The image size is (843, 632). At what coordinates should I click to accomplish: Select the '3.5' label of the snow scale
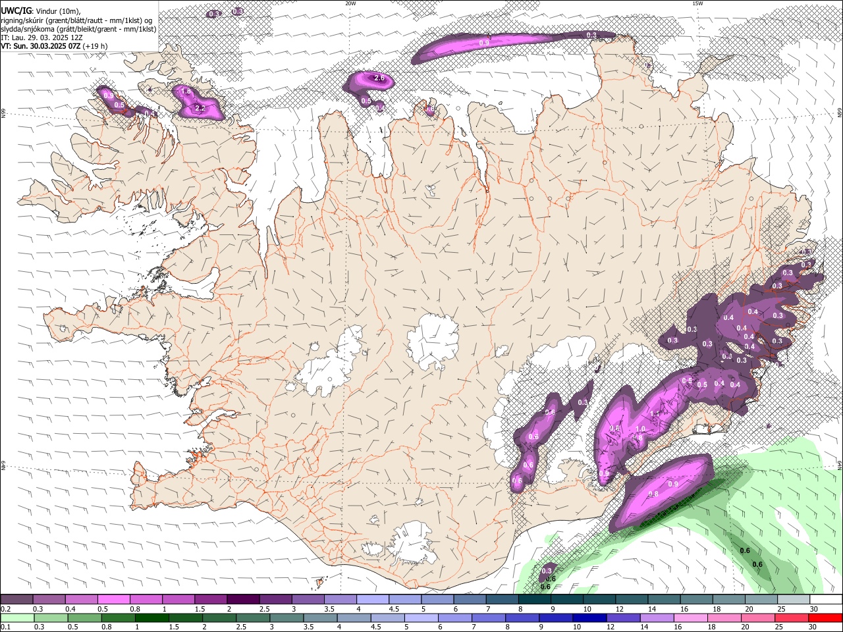tap(330, 609)
